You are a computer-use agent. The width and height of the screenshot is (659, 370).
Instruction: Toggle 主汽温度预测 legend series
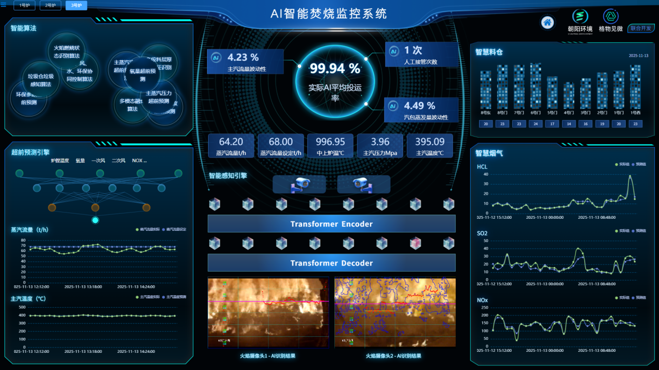[174, 297]
